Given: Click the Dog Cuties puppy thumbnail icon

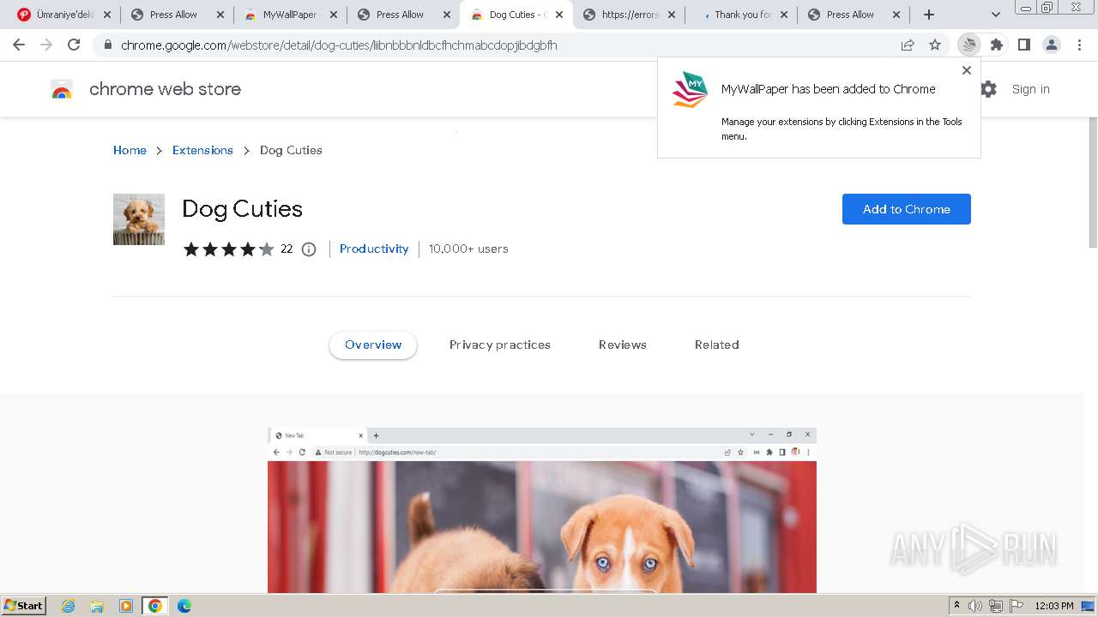Looking at the screenshot, I should (x=139, y=219).
